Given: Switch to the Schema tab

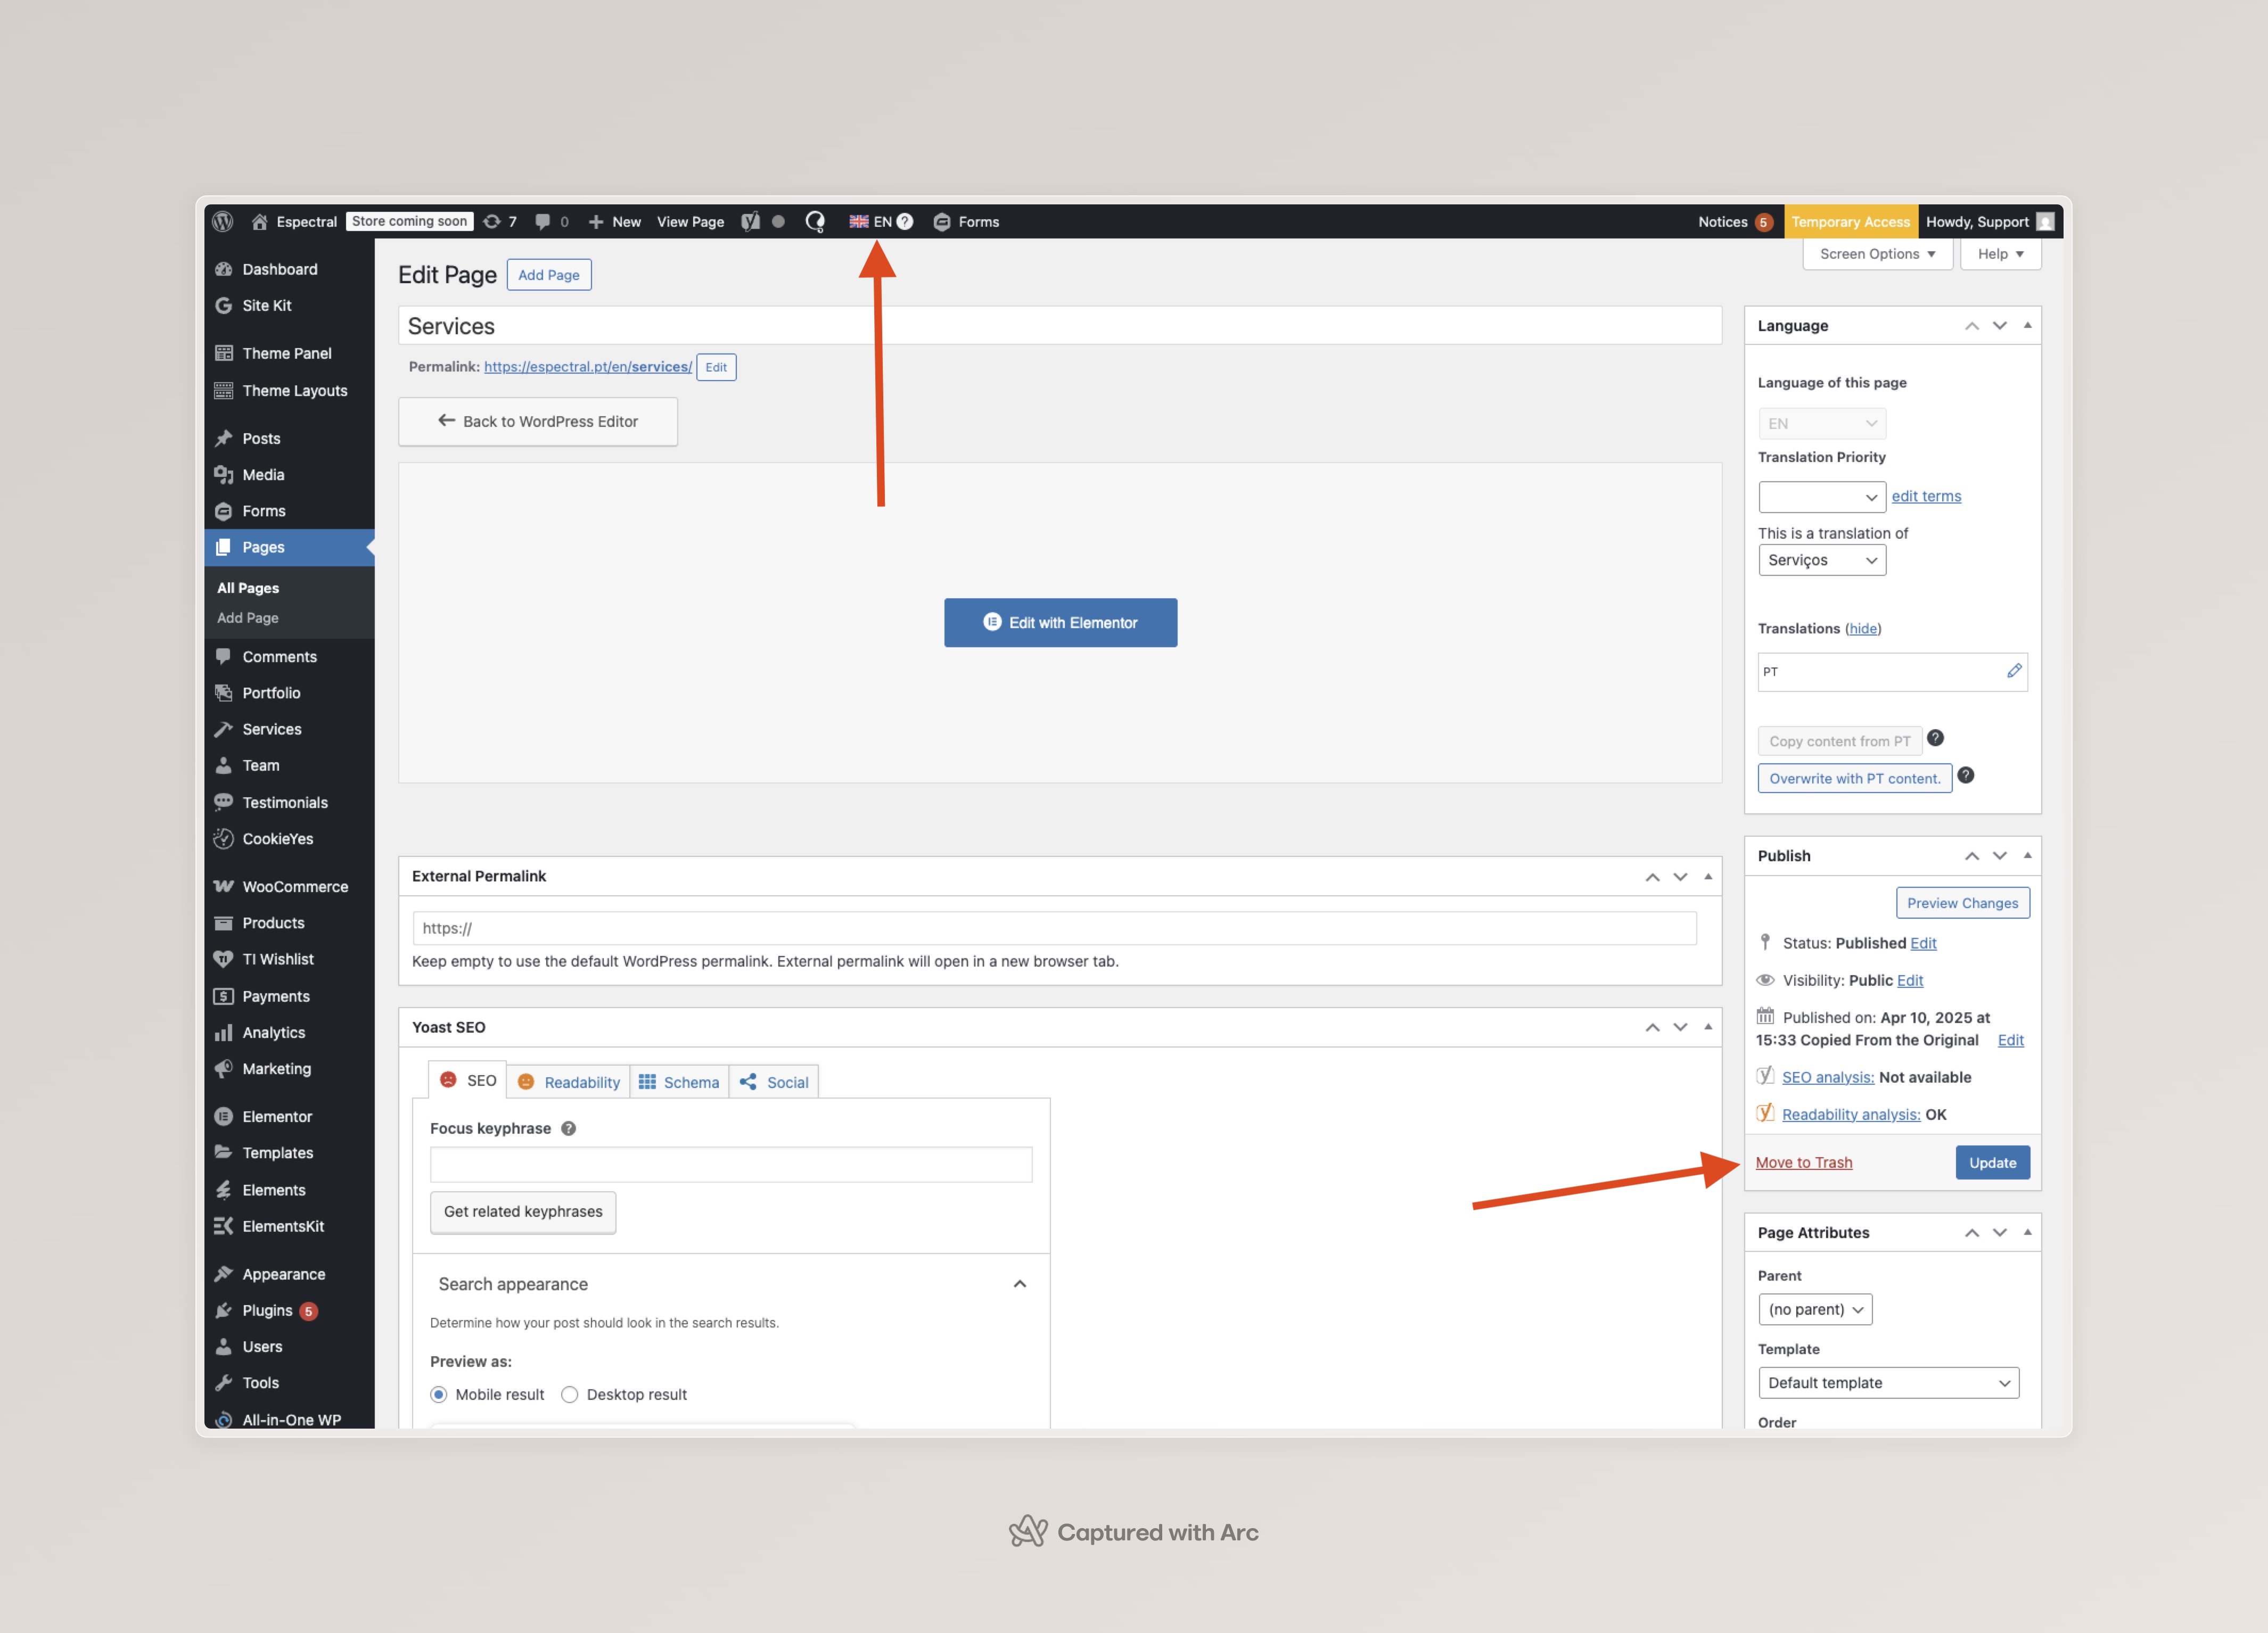Looking at the screenshot, I should pyautogui.click(x=679, y=1082).
